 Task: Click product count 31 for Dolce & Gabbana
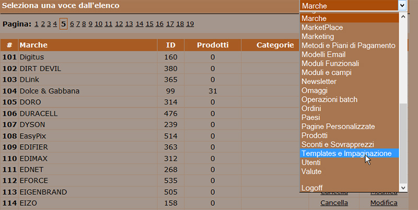click(x=213, y=91)
